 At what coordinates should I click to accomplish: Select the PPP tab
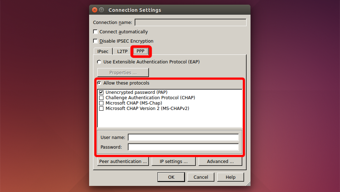[141, 51]
